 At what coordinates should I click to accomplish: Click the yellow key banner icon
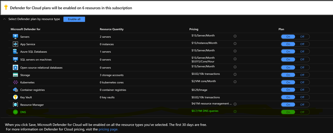pyautogui.click(x=6, y=7)
